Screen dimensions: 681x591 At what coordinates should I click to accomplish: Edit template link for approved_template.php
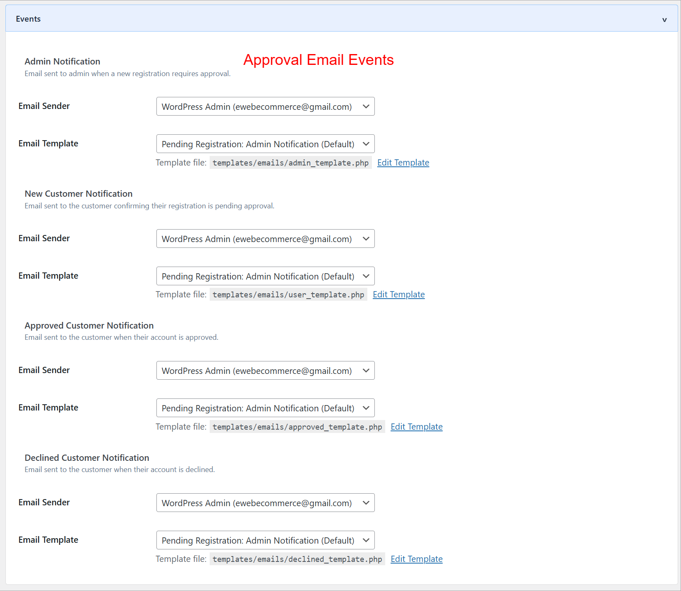pyautogui.click(x=416, y=427)
